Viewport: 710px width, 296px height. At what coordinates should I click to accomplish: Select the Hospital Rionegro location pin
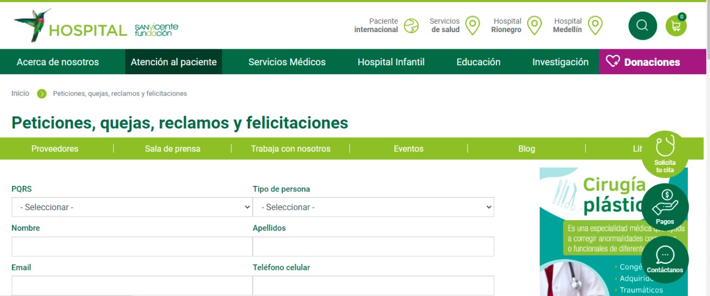pyautogui.click(x=534, y=25)
